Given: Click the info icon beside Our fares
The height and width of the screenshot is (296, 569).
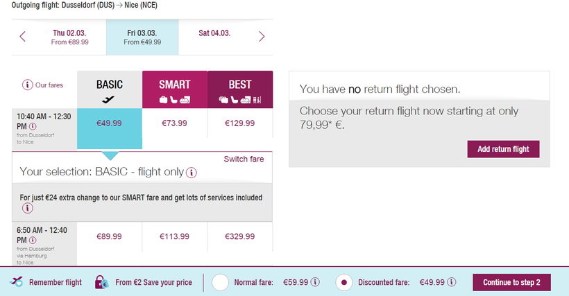Looking at the screenshot, I should 28,85.
